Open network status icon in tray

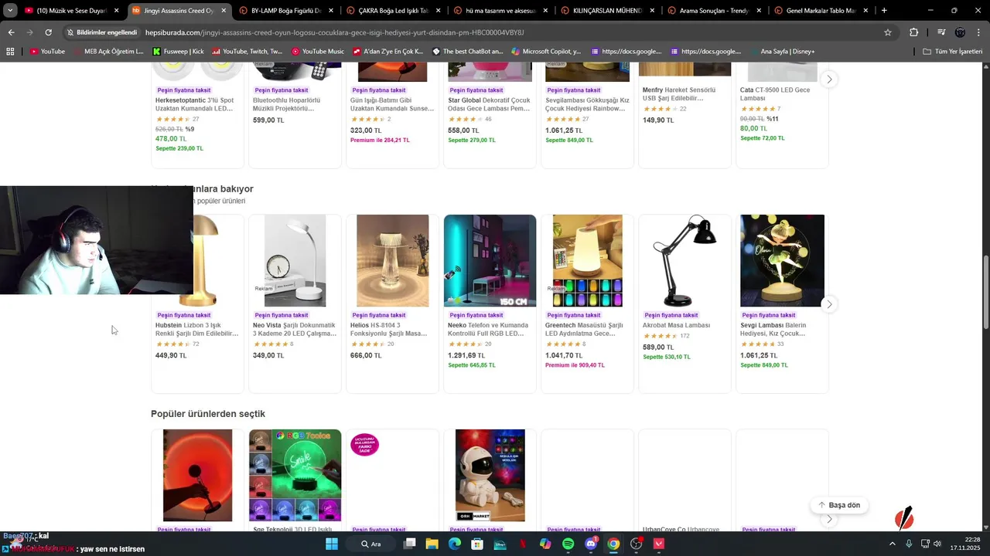point(925,544)
